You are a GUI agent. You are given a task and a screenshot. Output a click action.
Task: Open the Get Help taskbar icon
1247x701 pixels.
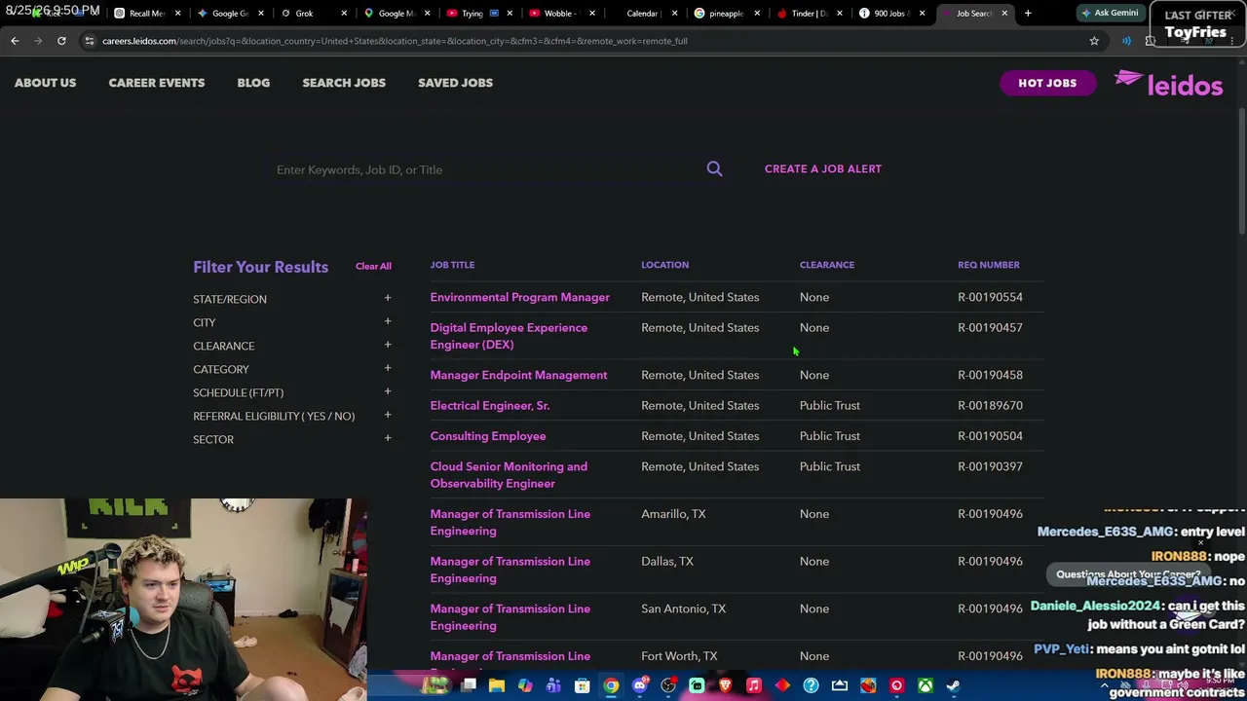pyautogui.click(x=811, y=686)
